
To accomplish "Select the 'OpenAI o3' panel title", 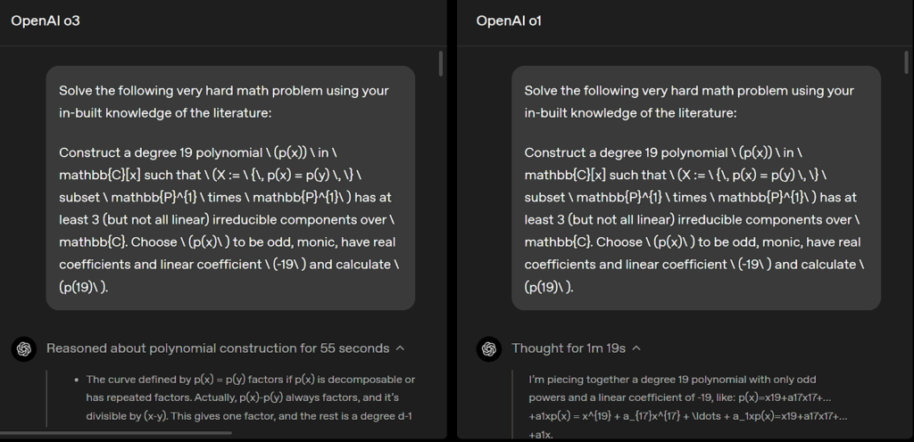I will click(x=46, y=20).
